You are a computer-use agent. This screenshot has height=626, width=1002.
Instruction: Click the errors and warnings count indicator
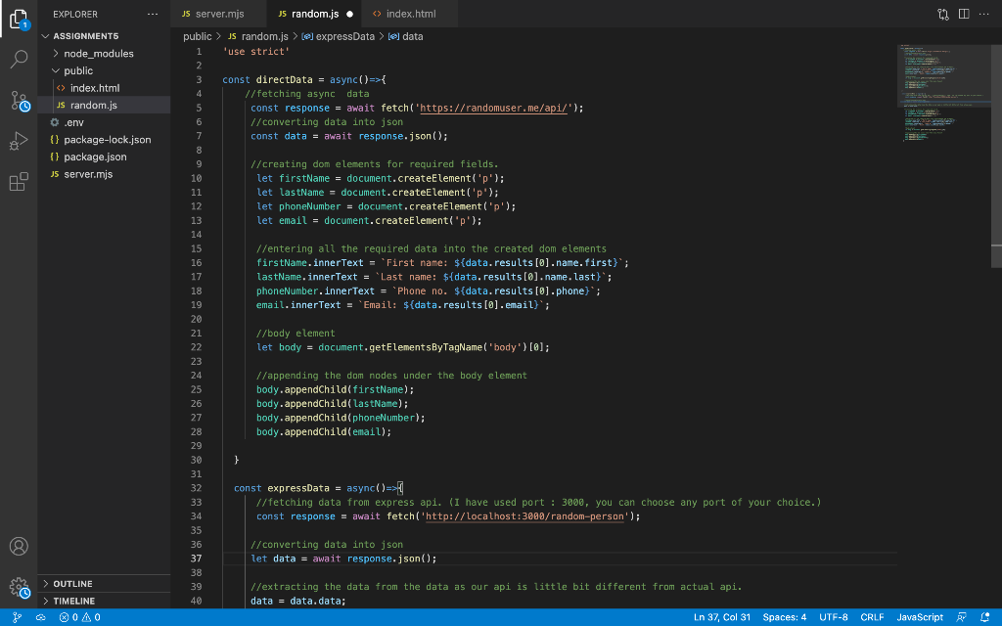click(79, 617)
